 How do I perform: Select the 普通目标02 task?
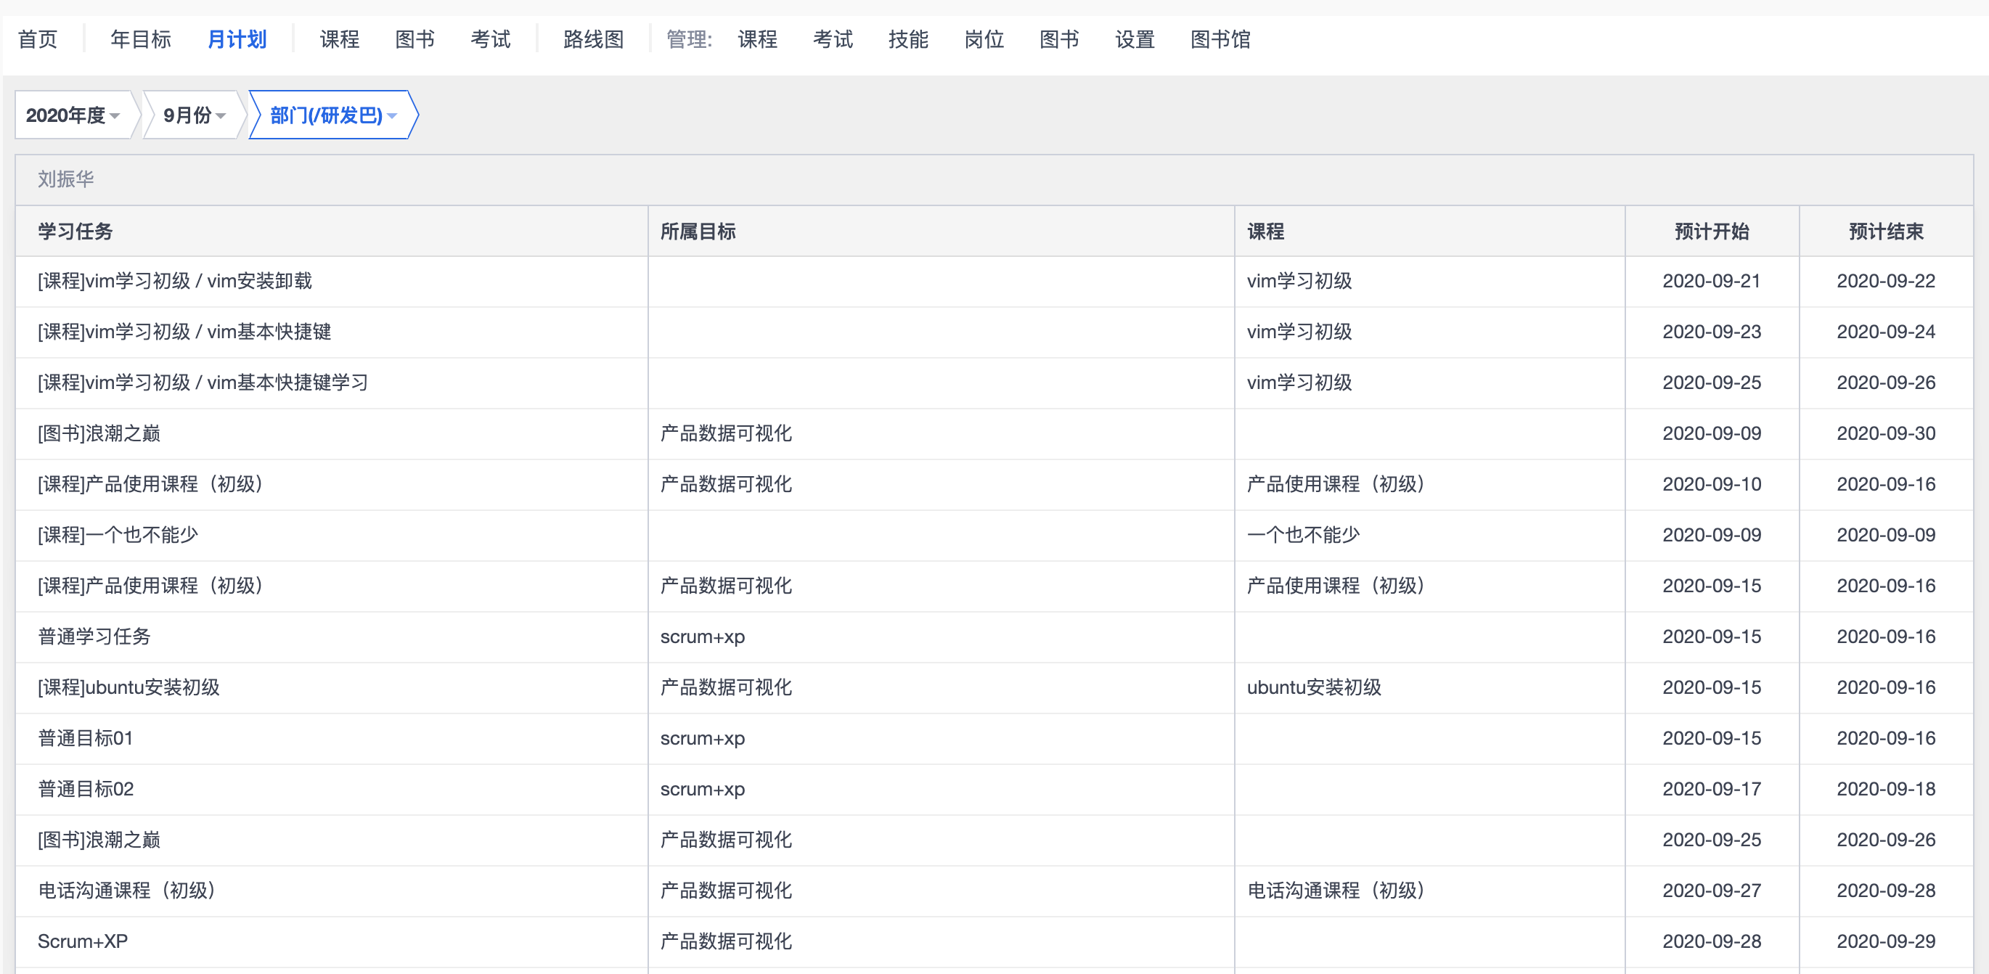click(86, 790)
